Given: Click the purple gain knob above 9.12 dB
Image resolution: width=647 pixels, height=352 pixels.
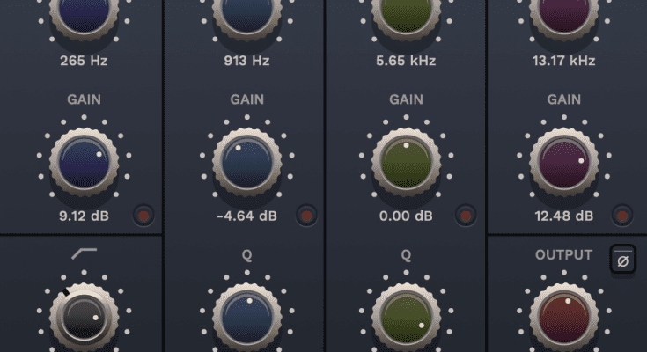Looking at the screenshot, I should click(84, 160).
